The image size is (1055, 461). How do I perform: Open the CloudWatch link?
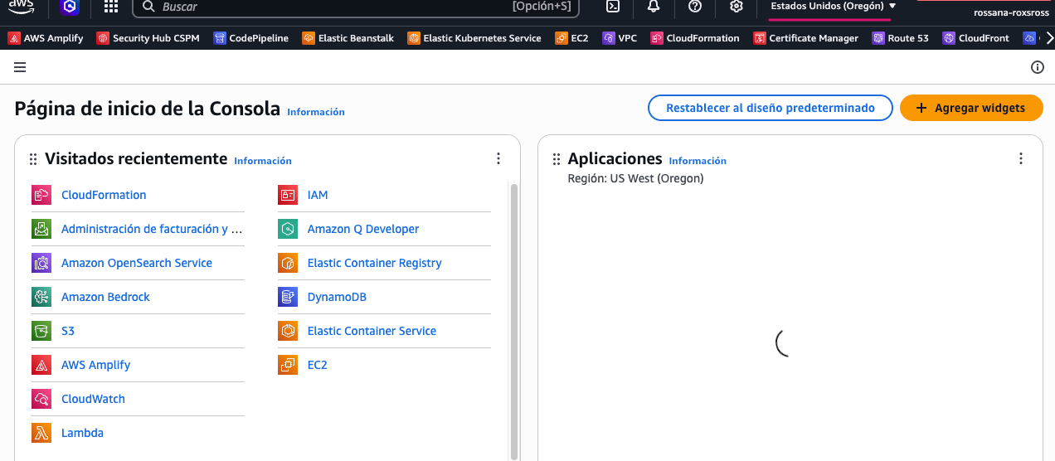pyautogui.click(x=93, y=399)
